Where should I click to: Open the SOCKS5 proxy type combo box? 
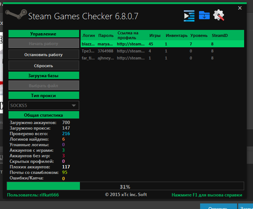click(44, 105)
